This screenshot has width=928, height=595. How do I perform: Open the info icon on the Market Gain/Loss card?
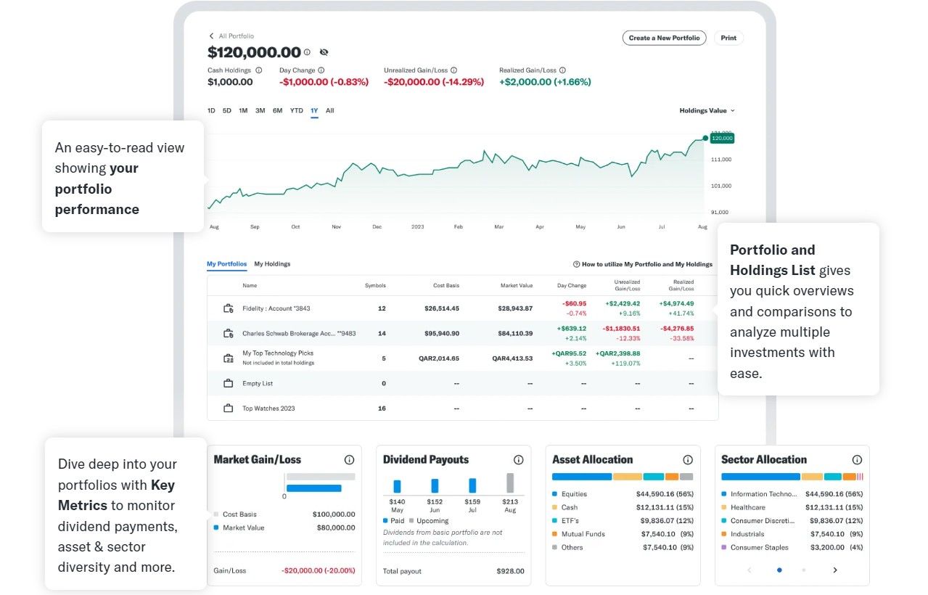point(349,459)
